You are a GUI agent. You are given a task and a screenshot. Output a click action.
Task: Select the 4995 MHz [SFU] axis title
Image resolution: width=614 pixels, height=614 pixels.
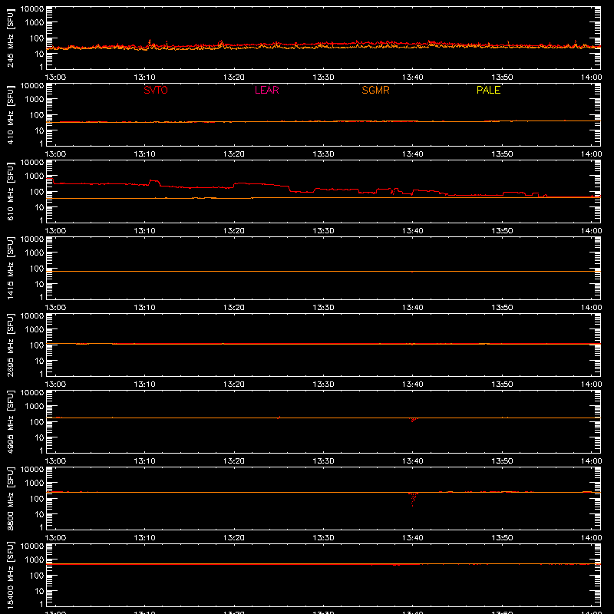(11, 421)
